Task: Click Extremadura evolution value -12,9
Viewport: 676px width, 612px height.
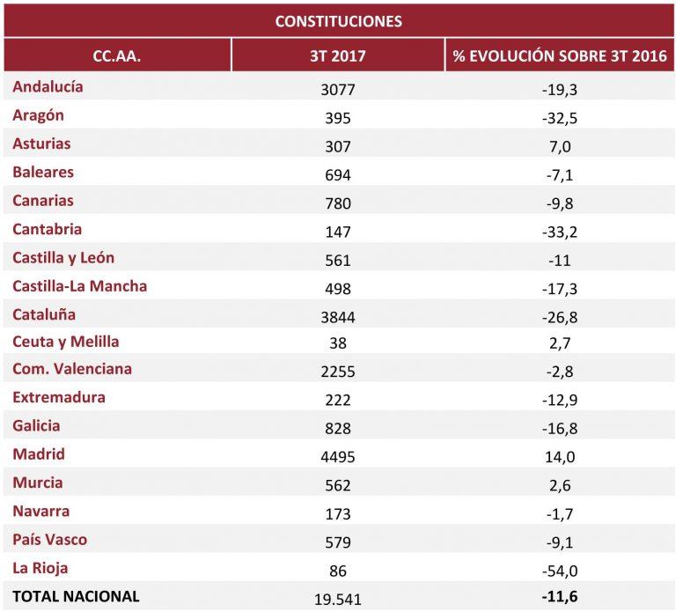Action: tap(560, 400)
